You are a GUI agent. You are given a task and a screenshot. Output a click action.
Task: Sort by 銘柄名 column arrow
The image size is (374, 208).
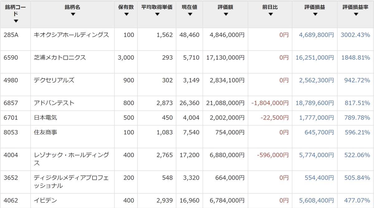click(73, 14)
